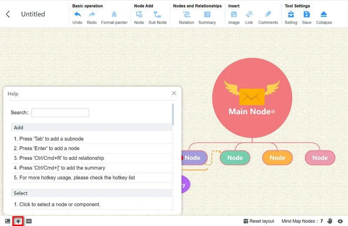Collapse the toolbar
348x226 pixels.
pos(324,18)
